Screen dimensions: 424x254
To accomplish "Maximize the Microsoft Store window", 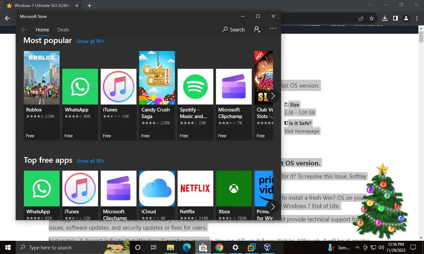I will pyautogui.click(x=258, y=16).
